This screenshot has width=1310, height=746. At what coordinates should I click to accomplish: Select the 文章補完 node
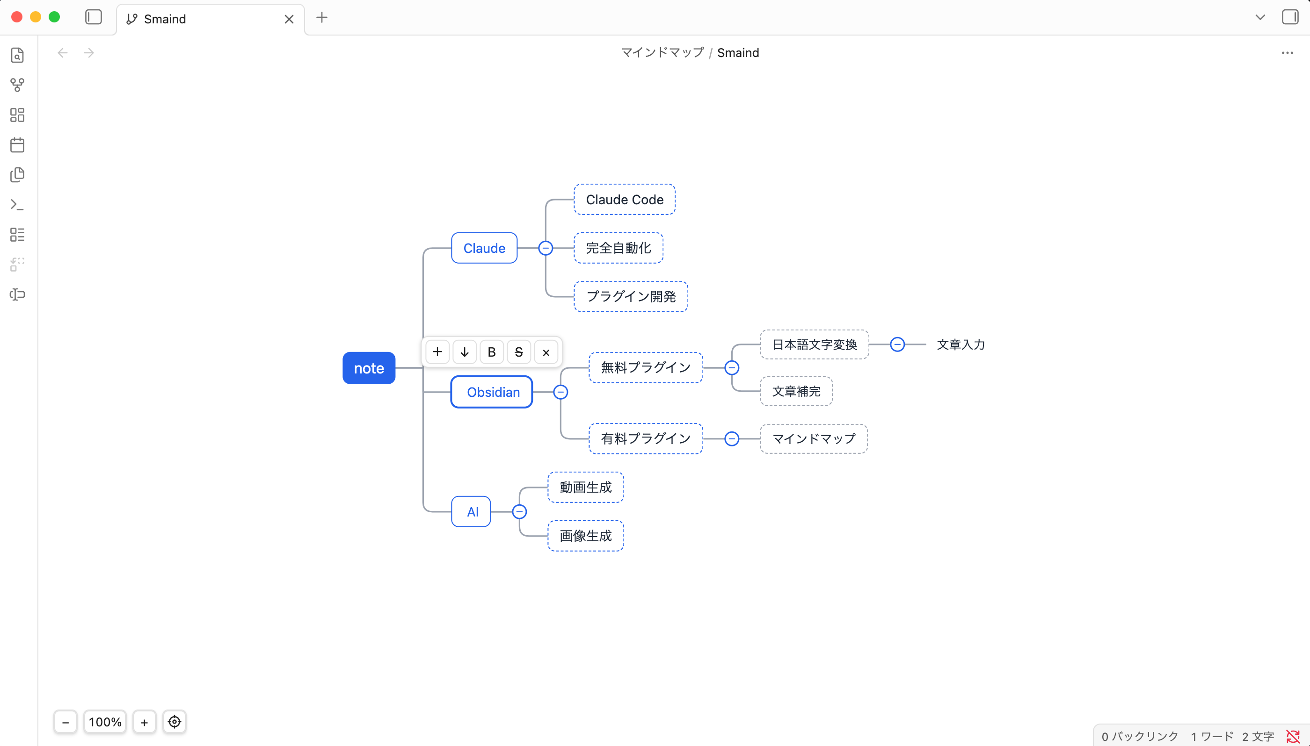click(796, 391)
